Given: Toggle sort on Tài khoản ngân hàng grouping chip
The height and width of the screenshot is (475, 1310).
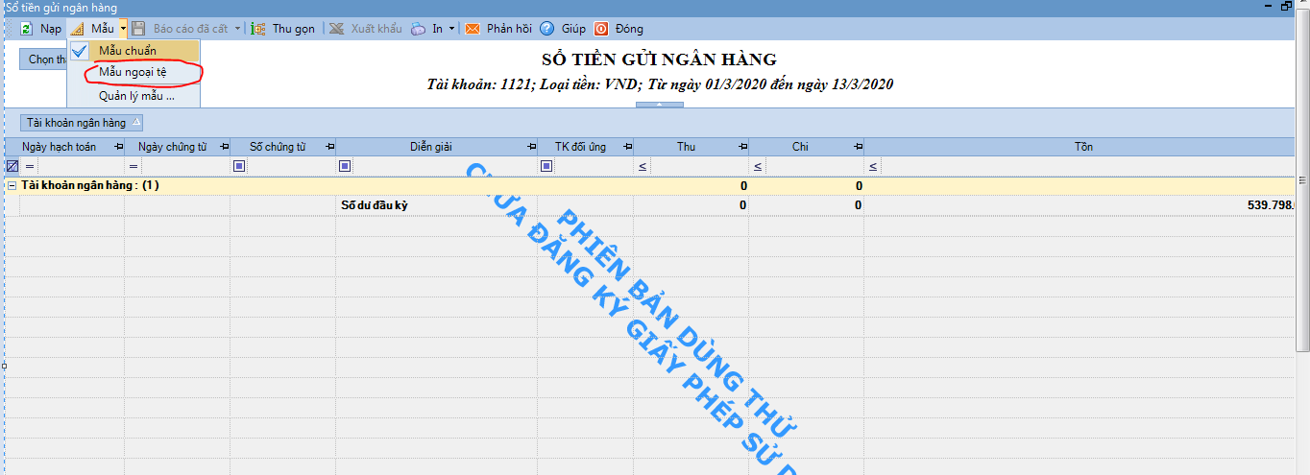Looking at the screenshot, I should point(84,123).
